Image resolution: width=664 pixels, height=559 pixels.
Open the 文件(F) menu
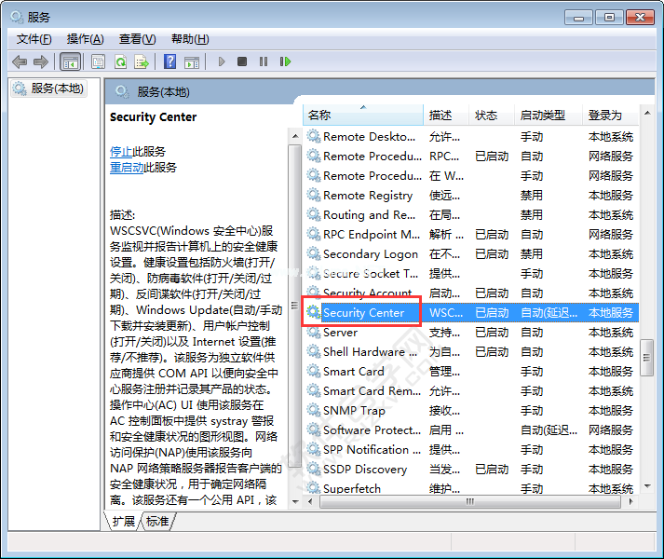pyautogui.click(x=34, y=39)
